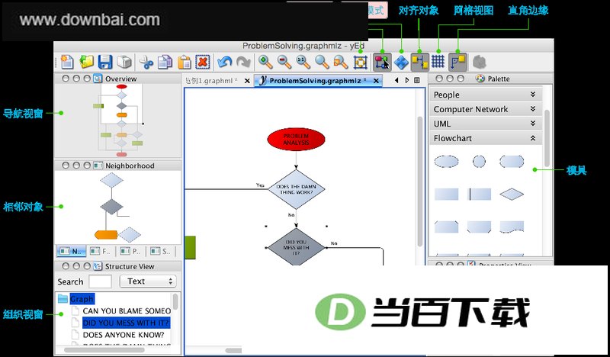Click Structure View vertical scrollbar

[x=175, y=302]
